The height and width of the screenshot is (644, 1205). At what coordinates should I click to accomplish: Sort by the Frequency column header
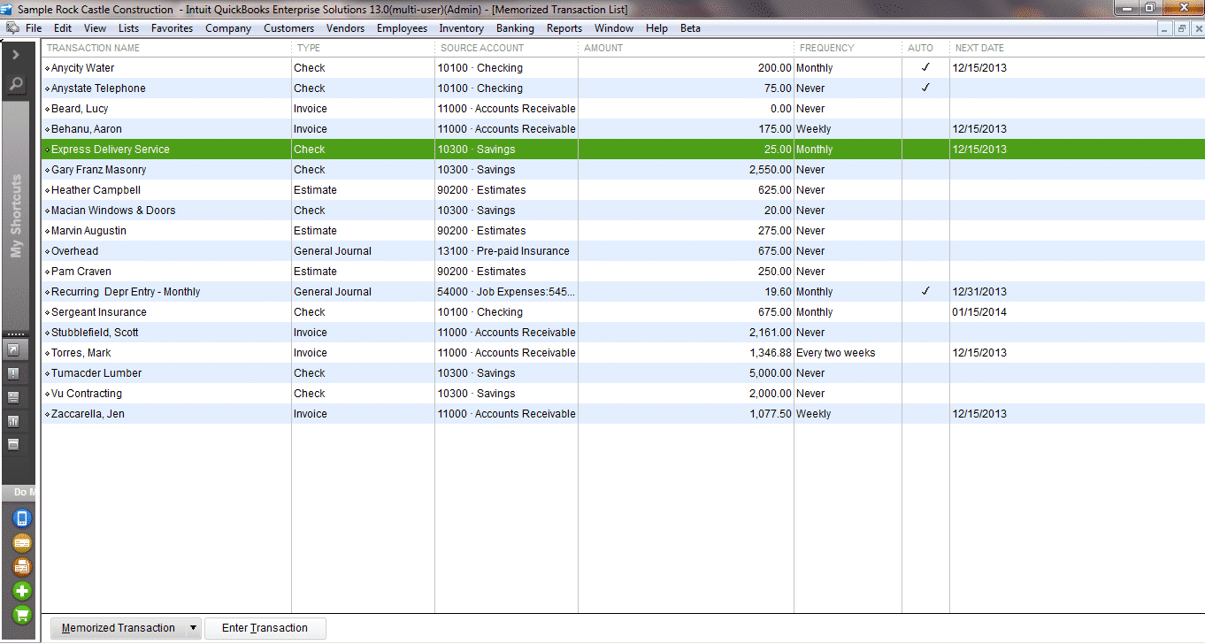tap(848, 48)
